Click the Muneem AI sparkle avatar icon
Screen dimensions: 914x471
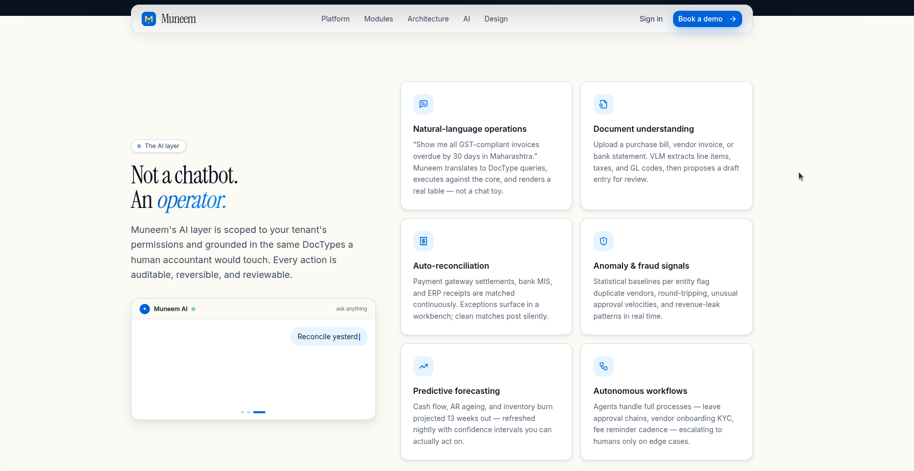(x=145, y=309)
